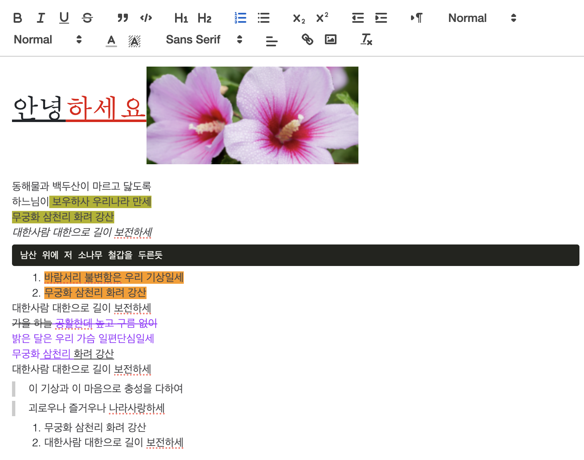The width and height of the screenshot is (584, 460).
Task: Insert a blockquote
Action: (x=123, y=18)
